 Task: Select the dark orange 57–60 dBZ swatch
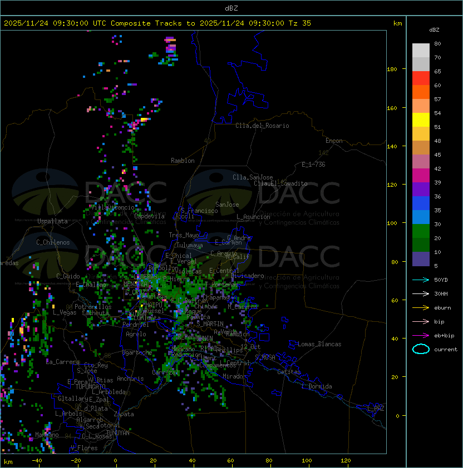[421, 92]
